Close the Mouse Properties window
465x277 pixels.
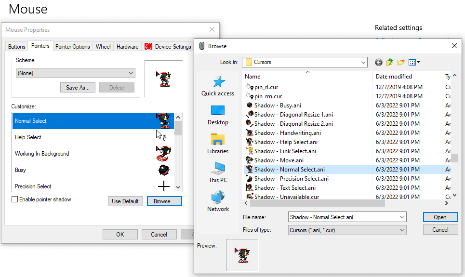point(212,29)
